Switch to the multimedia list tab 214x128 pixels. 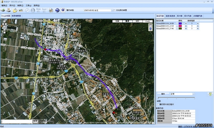(x=198, y=16)
